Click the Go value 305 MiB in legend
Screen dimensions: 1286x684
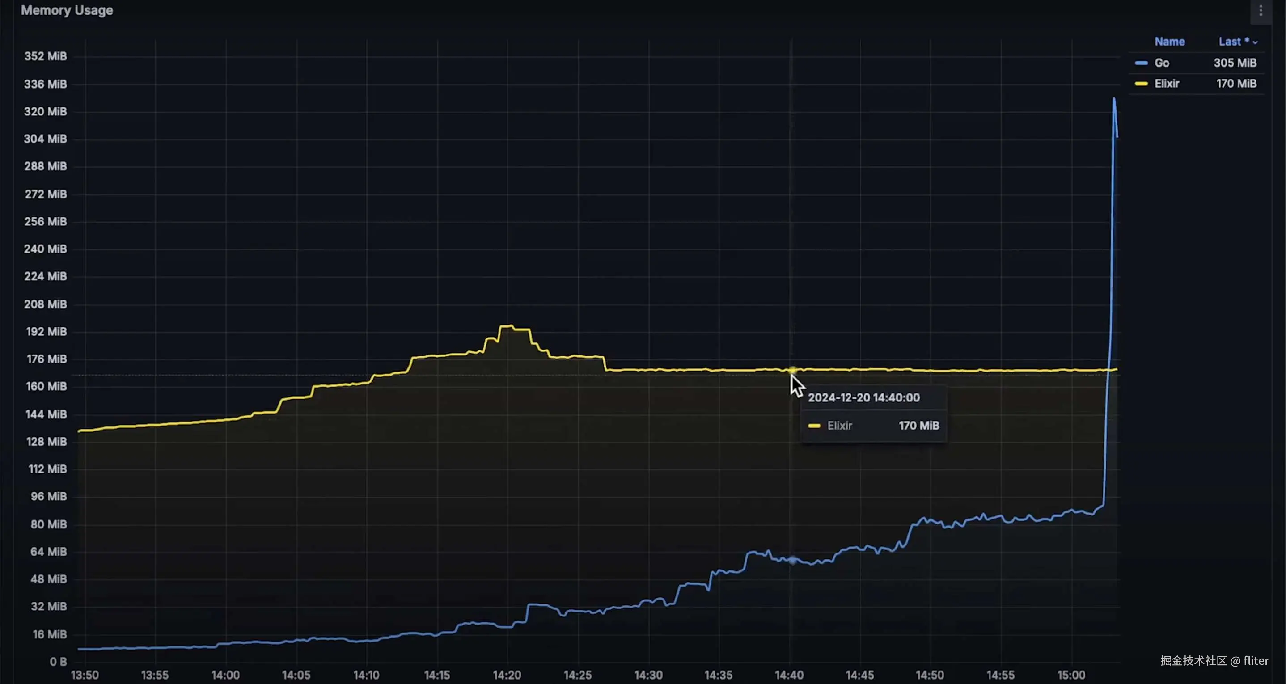[1235, 63]
